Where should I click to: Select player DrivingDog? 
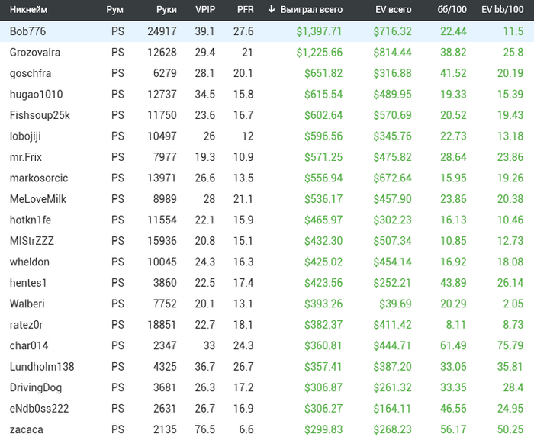coord(36,387)
